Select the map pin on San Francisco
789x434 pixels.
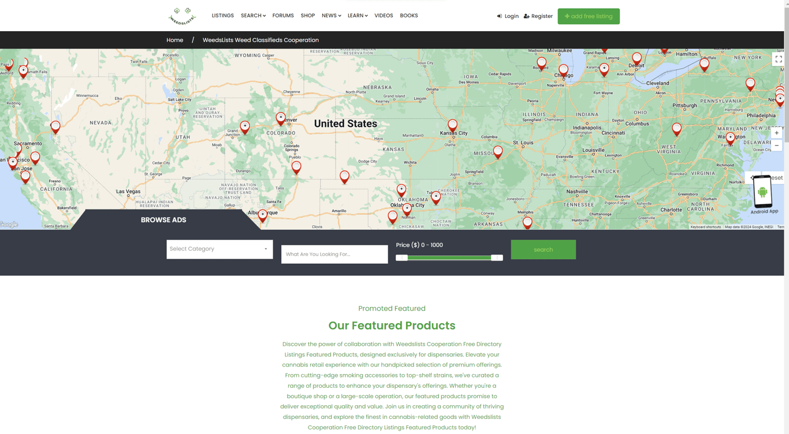(x=13, y=163)
